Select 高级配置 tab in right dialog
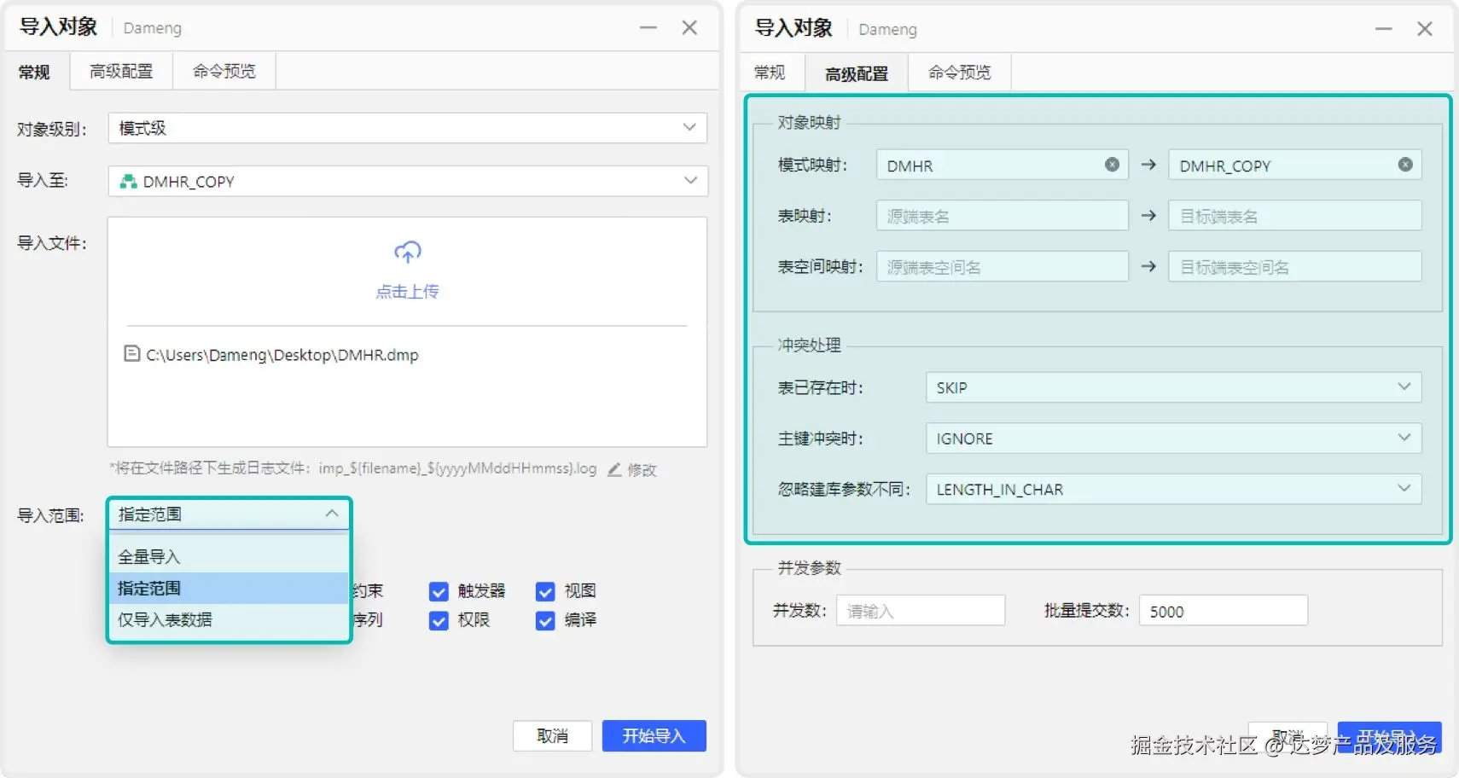Image resolution: width=1459 pixels, height=778 pixels. [x=857, y=73]
